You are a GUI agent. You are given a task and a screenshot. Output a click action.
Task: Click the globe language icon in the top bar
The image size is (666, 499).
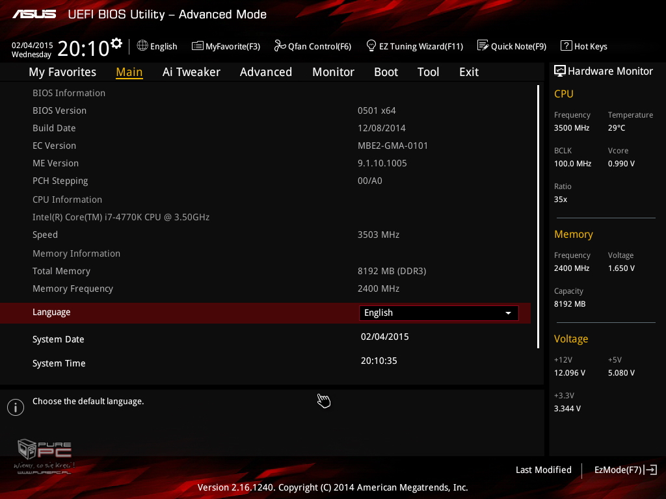(142, 45)
